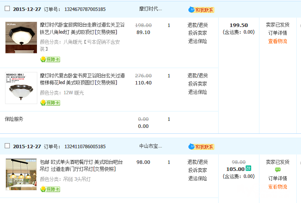Screen dimensions: 301x203
Task: Click the 保障卡 badge under the 12W 暖光 lamp
Action: click(50, 103)
